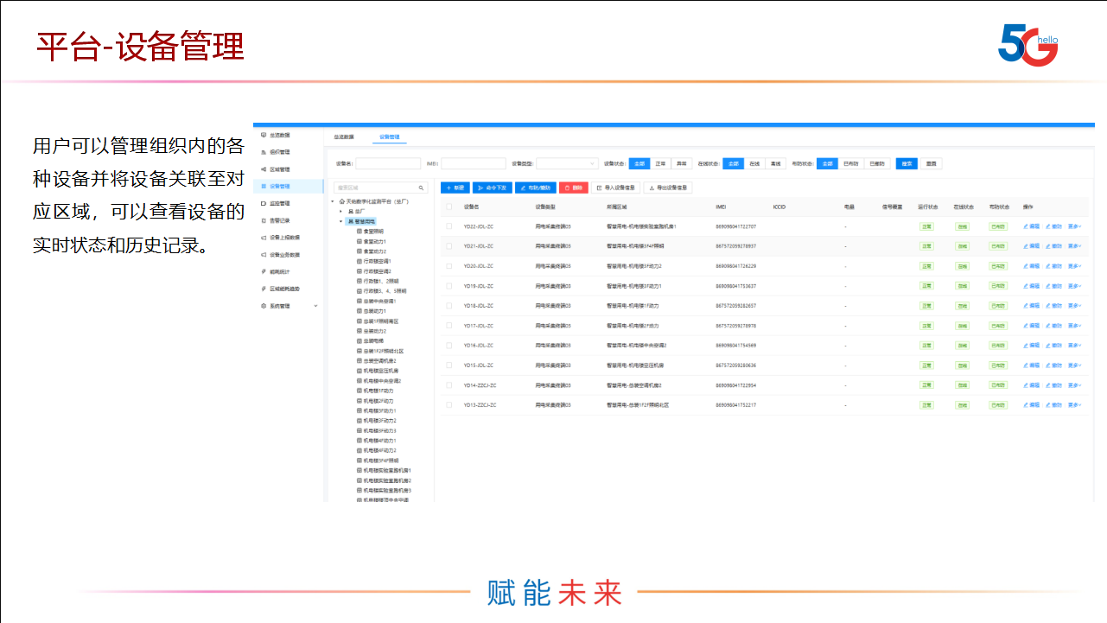Screen dimensions: 1107x623
Task: Collapse the 智慧用电 tree node arrow
Action: pyautogui.click(x=341, y=222)
